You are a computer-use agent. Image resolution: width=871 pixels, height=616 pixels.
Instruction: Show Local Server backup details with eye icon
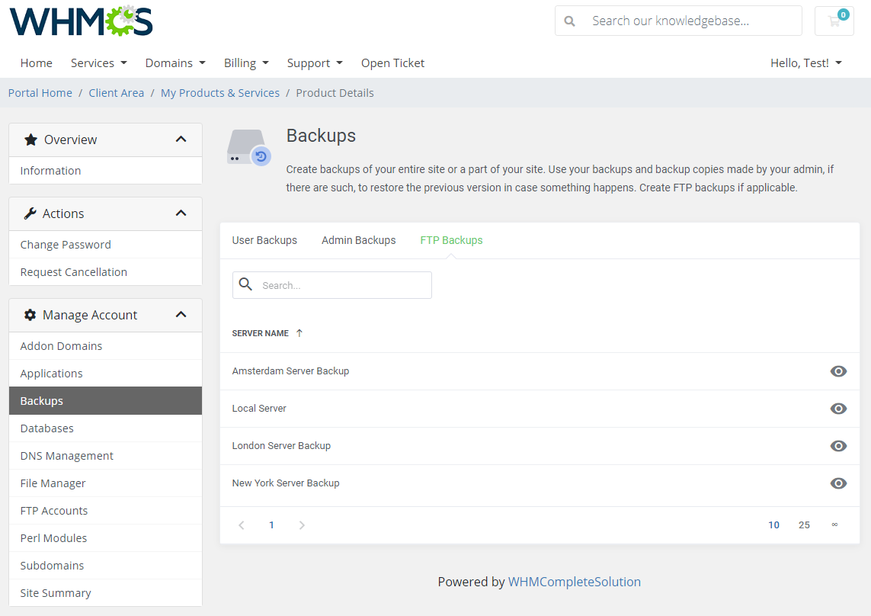[838, 409]
